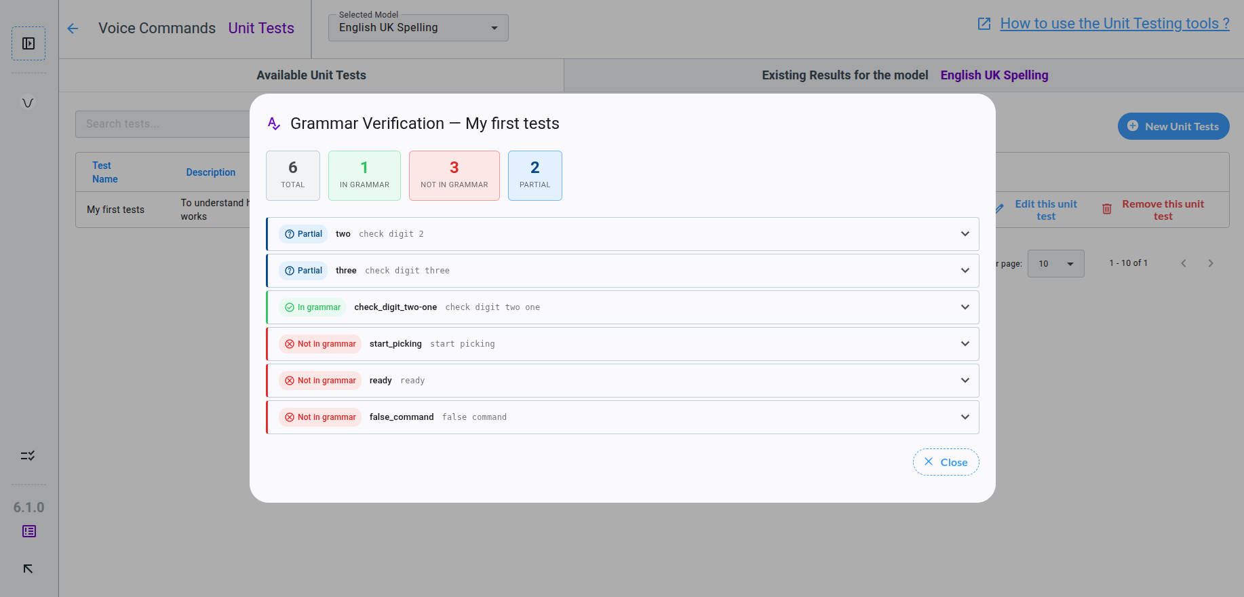This screenshot has height=597, width=1244.
Task: Click the V logo icon in sidebar
Action: [x=28, y=103]
